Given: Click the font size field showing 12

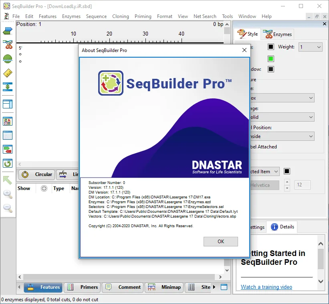Looking at the screenshot, I should (302, 185).
